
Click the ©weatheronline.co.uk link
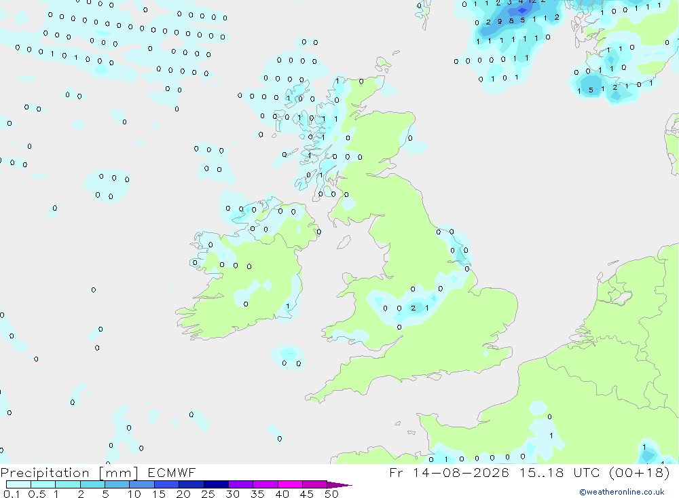tap(622, 492)
